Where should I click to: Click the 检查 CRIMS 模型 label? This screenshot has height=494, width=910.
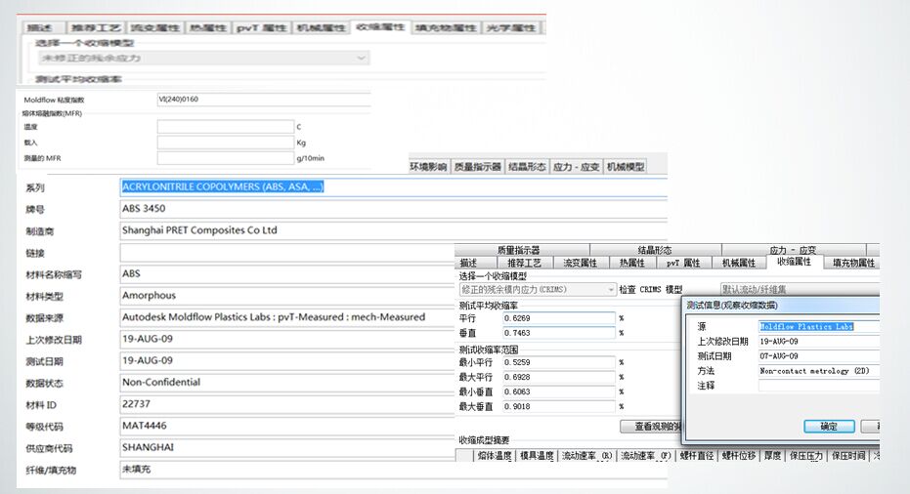(x=650, y=289)
